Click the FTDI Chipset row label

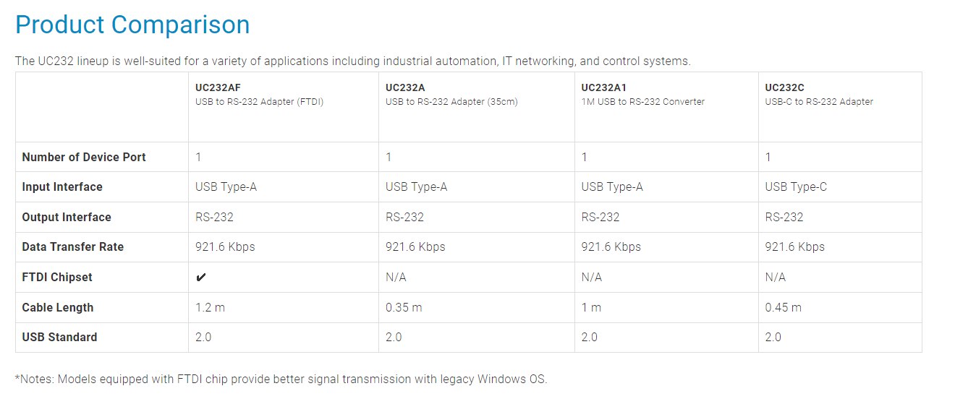point(57,277)
